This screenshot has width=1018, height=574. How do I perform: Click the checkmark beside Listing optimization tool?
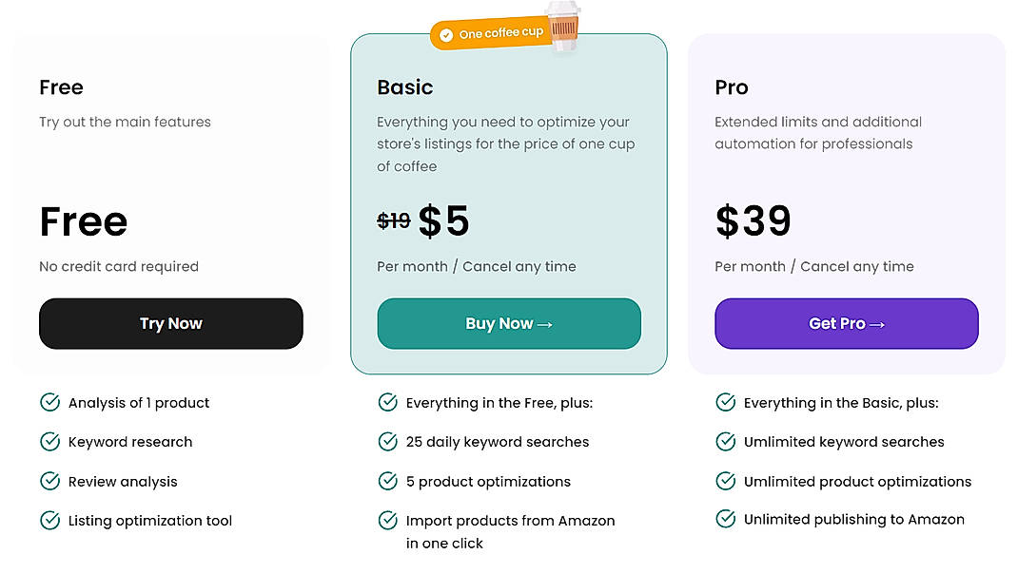point(49,520)
